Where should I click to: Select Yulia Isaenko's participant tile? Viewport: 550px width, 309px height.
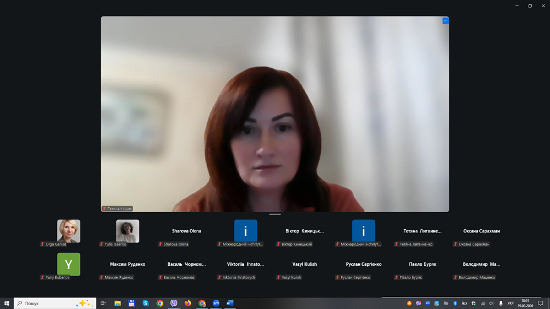128,231
